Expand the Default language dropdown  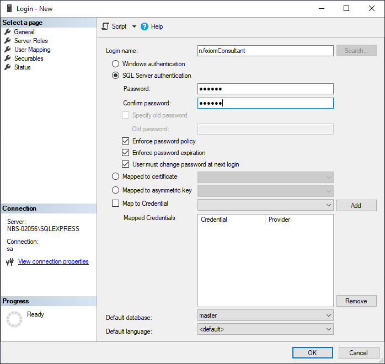click(329, 329)
